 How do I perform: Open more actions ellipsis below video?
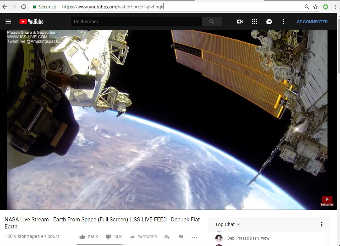(x=194, y=237)
